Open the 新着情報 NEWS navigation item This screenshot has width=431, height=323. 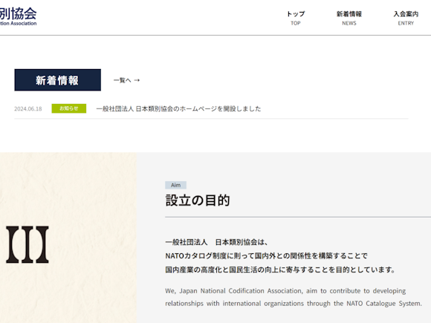point(349,18)
